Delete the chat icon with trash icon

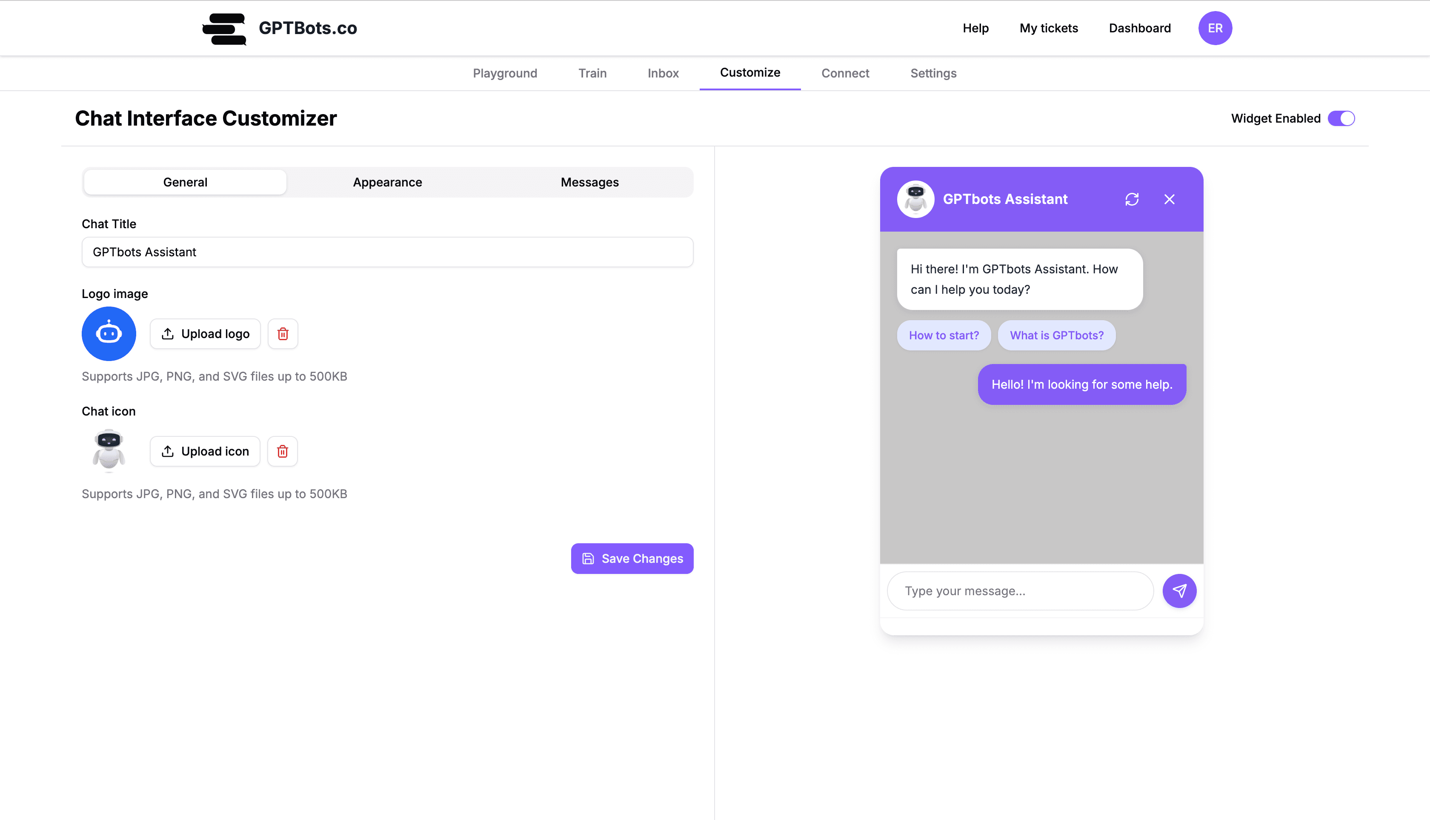pyautogui.click(x=282, y=451)
